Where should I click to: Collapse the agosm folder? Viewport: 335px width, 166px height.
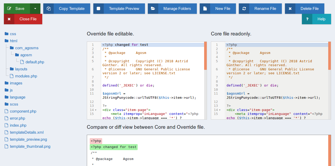26,55
